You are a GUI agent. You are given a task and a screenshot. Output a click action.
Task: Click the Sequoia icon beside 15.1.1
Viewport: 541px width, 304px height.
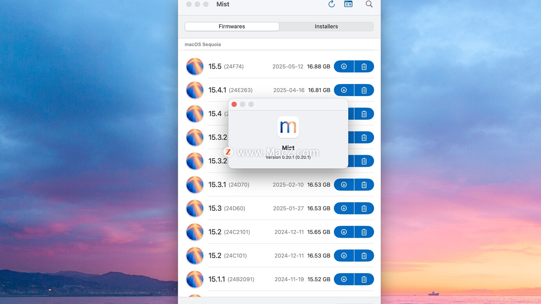(195, 279)
